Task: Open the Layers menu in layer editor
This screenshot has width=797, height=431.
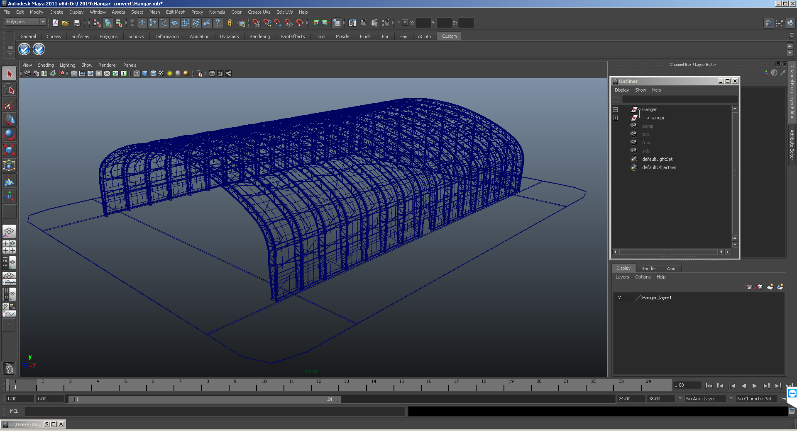Action: click(622, 277)
